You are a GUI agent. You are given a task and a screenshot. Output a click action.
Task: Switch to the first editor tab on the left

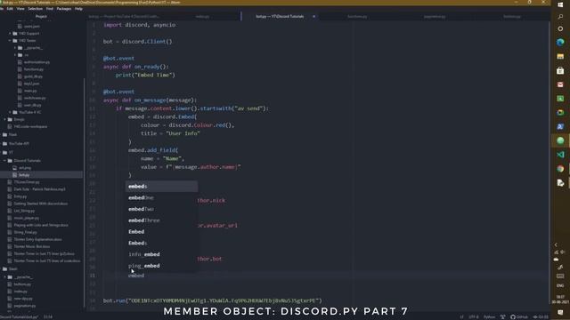124,16
